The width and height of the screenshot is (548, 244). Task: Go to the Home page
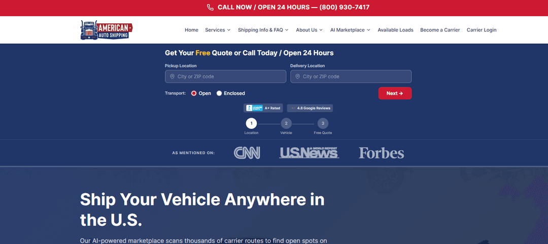coord(191,30)
